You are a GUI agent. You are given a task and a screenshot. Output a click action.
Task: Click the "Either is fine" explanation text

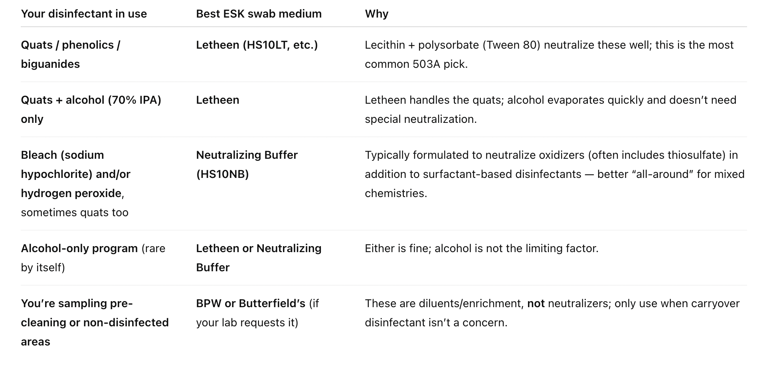point(481,249)
